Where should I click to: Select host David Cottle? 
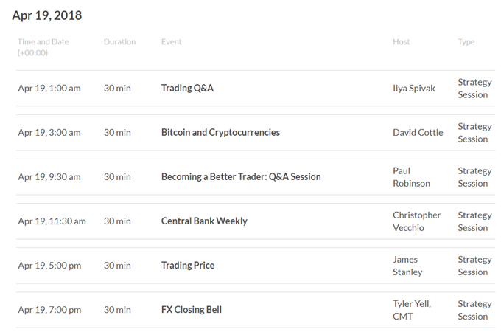point(418,133)
